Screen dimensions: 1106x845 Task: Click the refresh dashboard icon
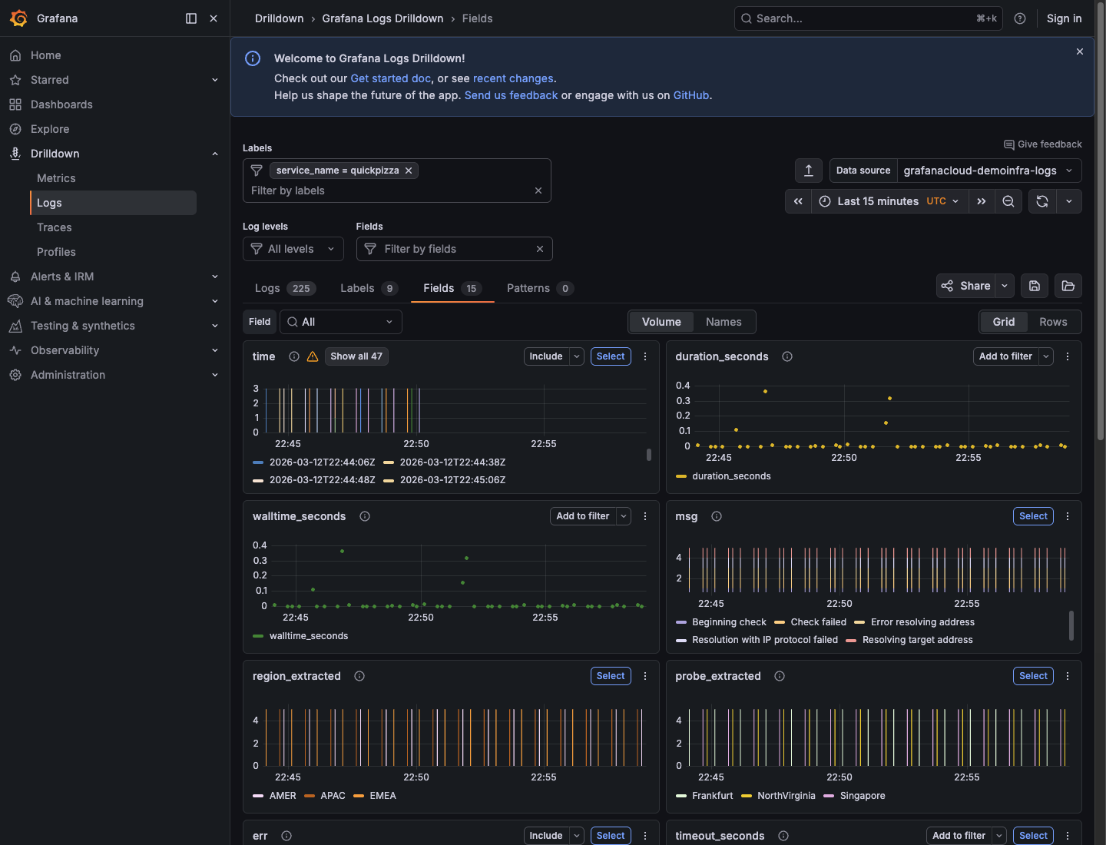(x=1042, y=201)
